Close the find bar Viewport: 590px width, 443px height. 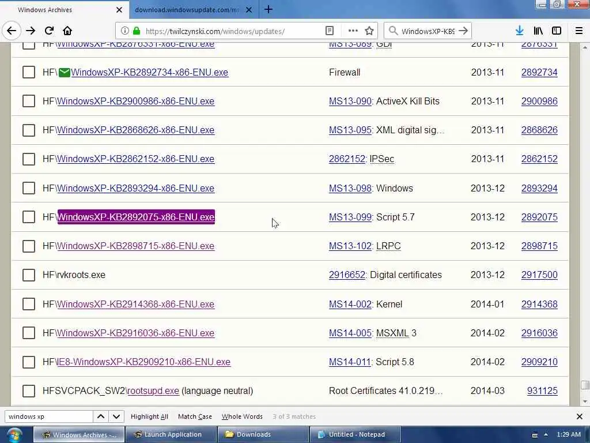(580, 416)
